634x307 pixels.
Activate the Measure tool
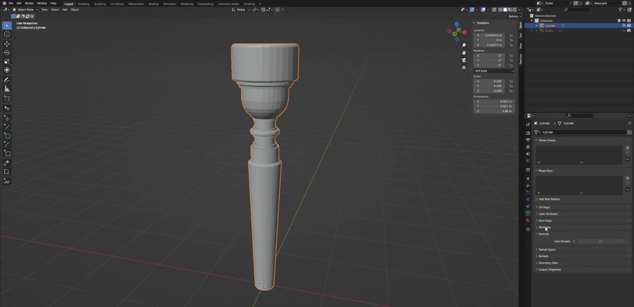7,89
